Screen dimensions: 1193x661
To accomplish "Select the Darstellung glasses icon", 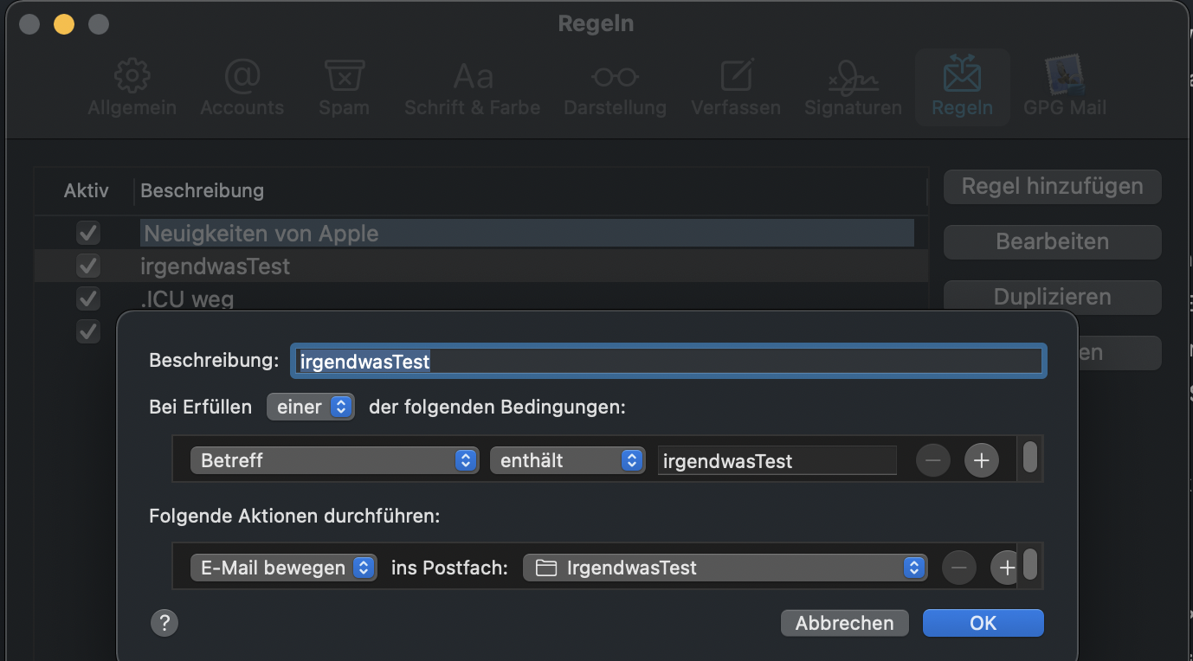I will pos(615,77).
